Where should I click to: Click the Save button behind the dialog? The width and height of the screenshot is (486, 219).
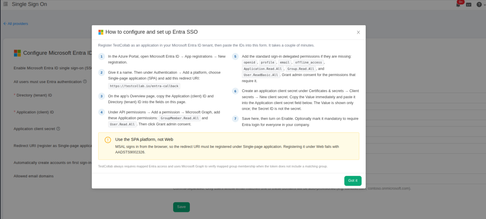[x=181, y=207]
